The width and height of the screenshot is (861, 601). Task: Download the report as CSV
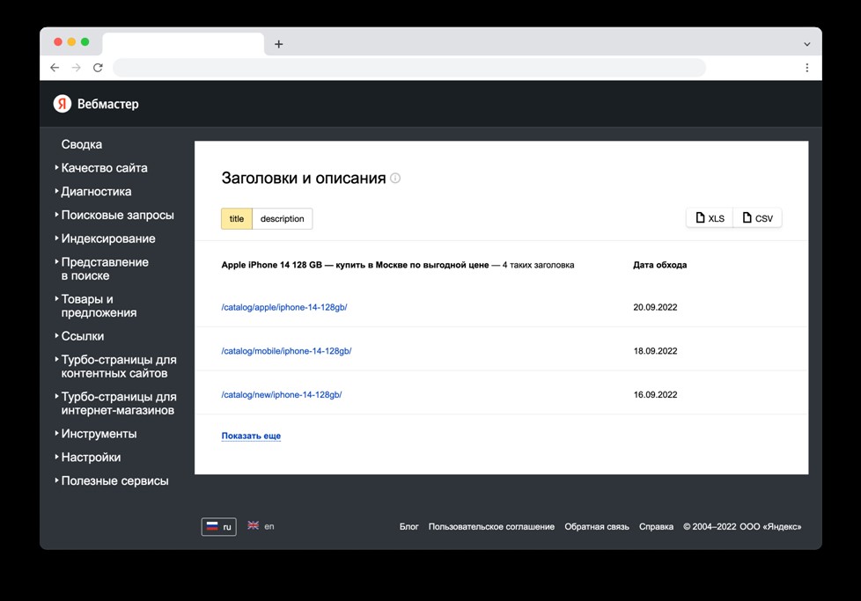coord(757,218)
